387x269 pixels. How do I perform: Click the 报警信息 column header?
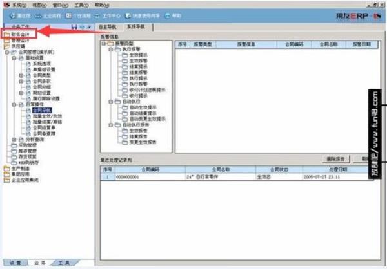[x=246, y=44]
